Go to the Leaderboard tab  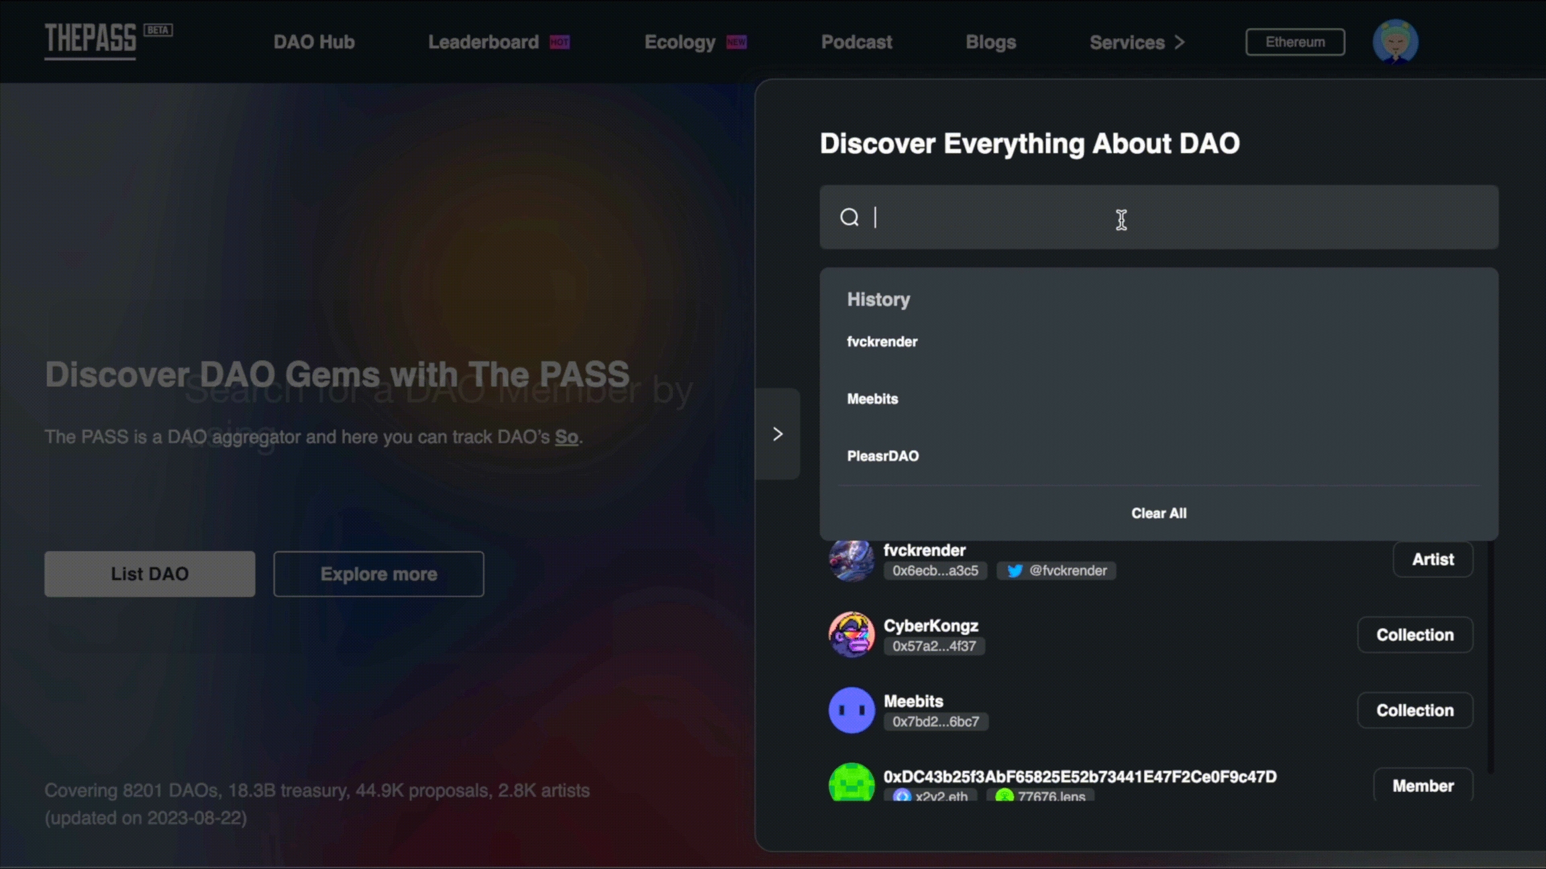(x=483, y=42)
